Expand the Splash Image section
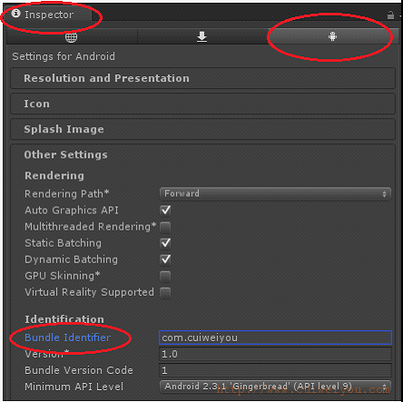Viewport: 403px width, 402px height. pos(202,129)
